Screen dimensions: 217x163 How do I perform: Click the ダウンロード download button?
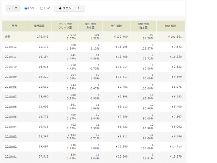(69, 8)
